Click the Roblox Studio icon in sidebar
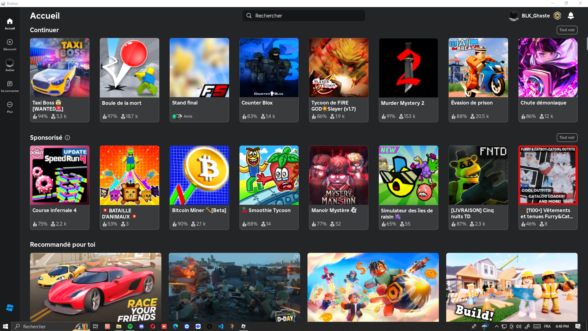 pyautogui.click(x=10, y=308)
